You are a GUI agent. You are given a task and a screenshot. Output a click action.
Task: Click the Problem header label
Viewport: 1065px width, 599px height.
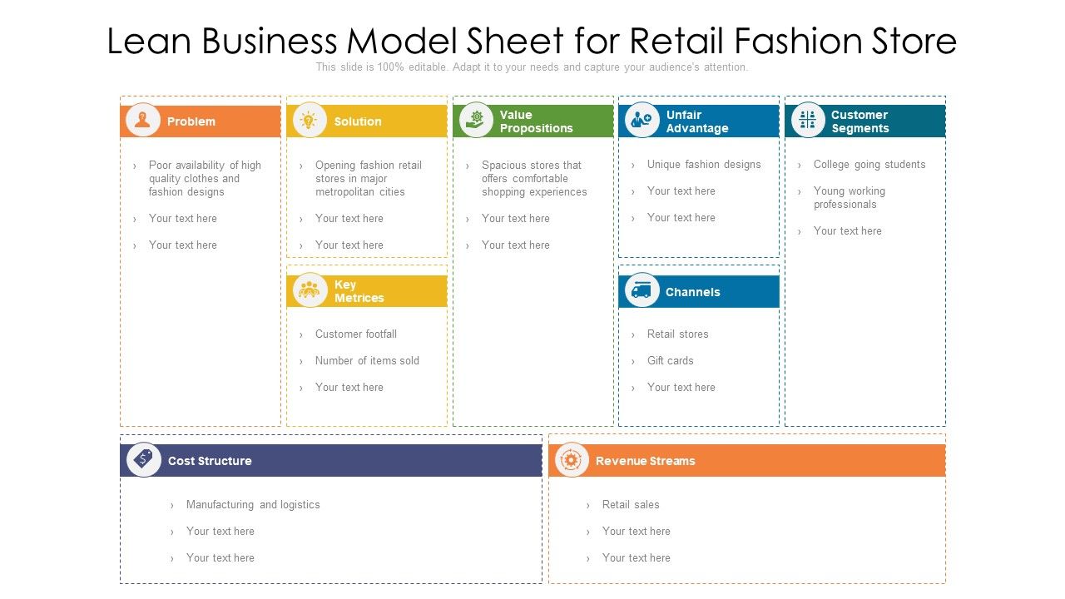(x=191, y=121)
